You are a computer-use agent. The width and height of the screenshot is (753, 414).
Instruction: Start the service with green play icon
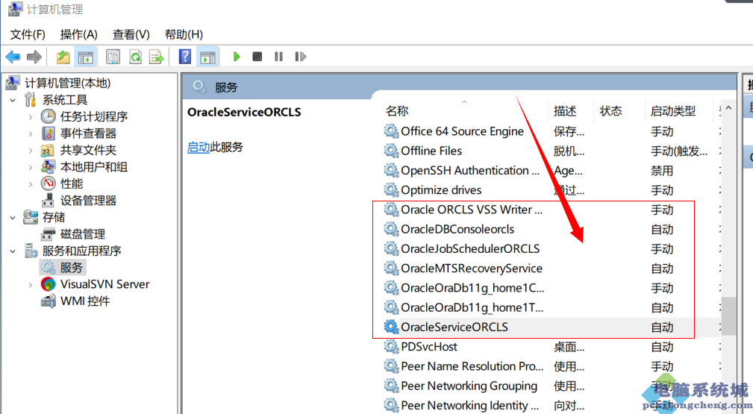click(237, 57)
